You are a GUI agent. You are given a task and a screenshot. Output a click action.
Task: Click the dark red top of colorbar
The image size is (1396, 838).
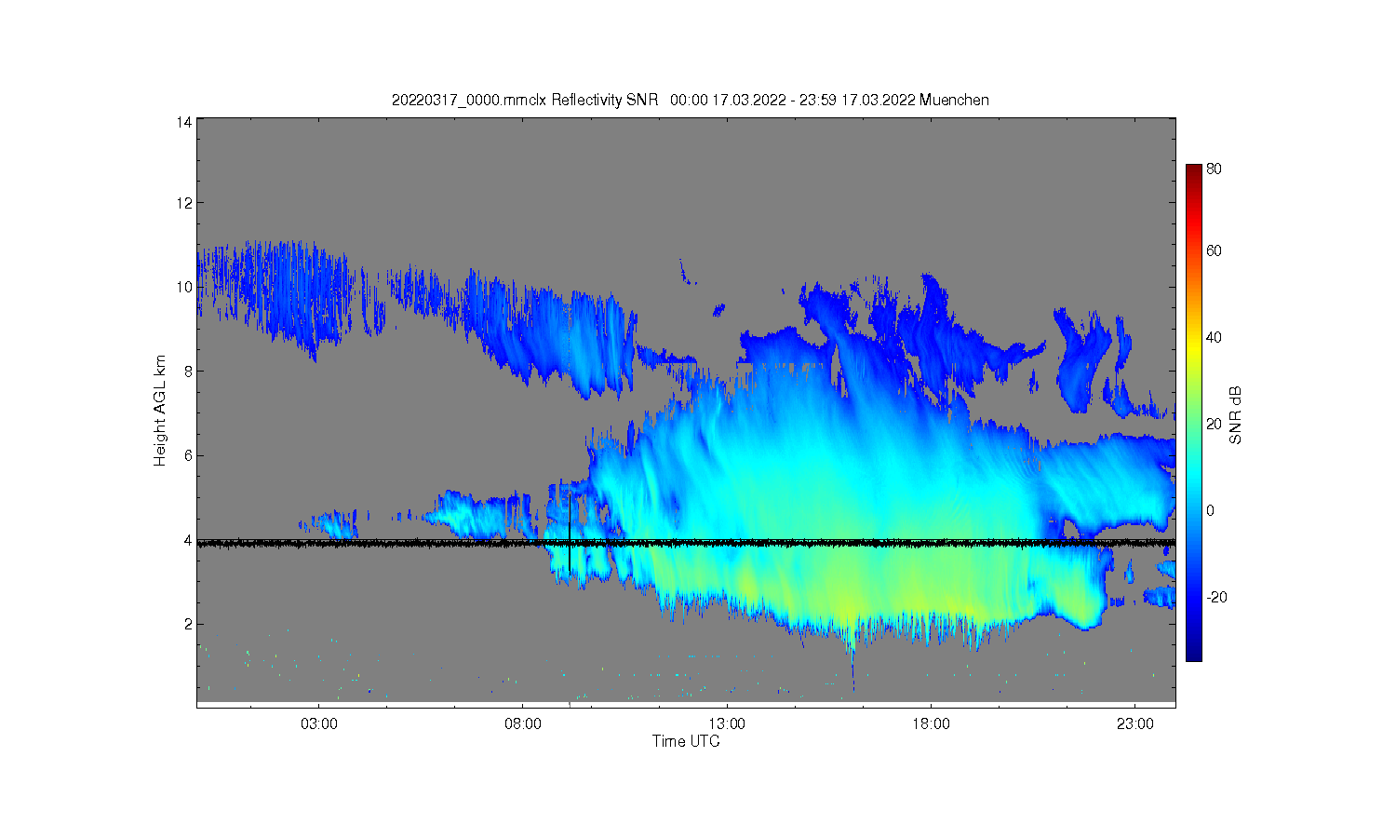[1194, 170]
